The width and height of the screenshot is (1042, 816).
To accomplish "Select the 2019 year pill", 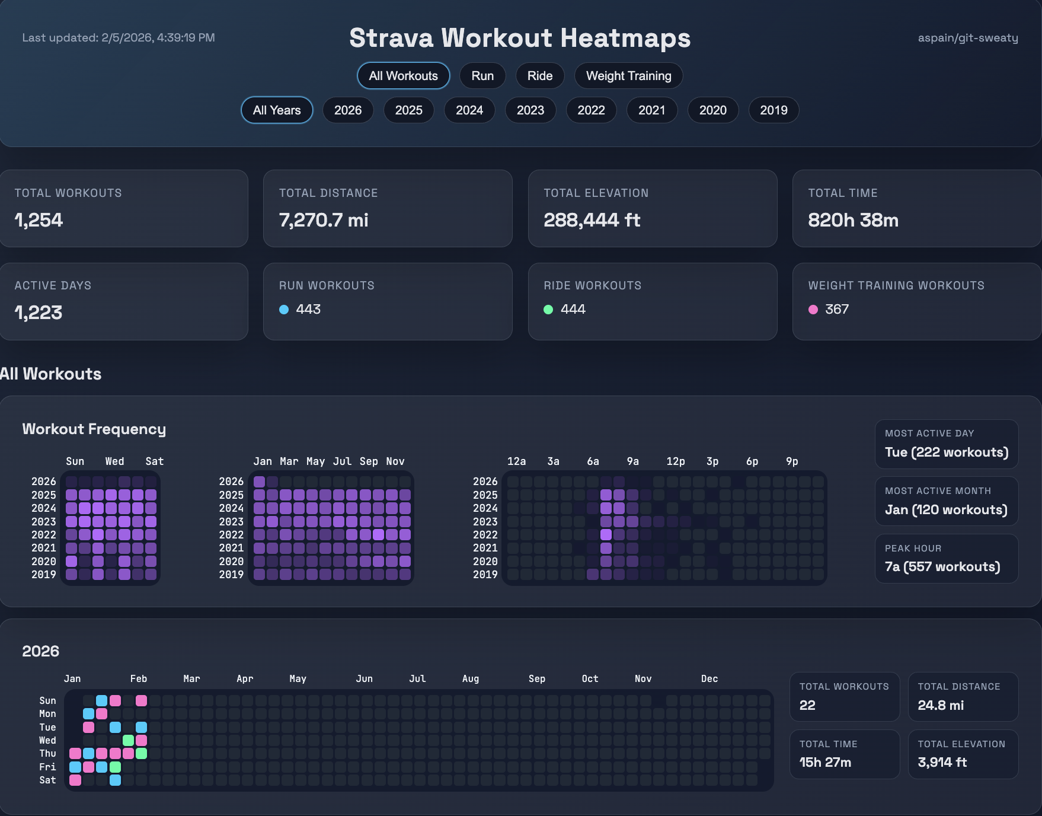I will click(x=773, y=110).
